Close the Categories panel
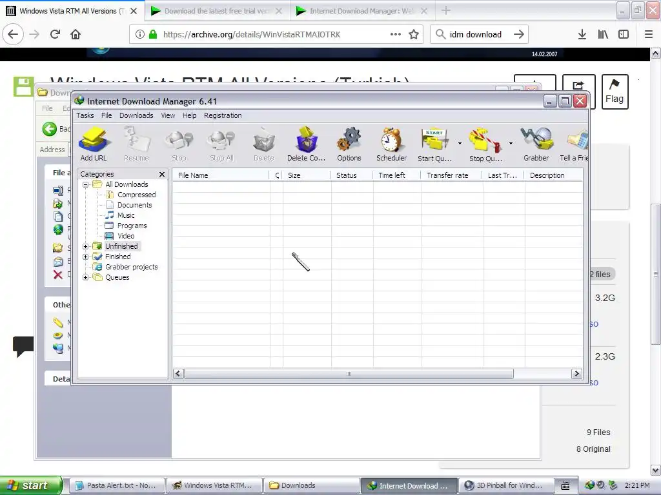Viewport: 661px width, 495px height. [x=162, y=174]
